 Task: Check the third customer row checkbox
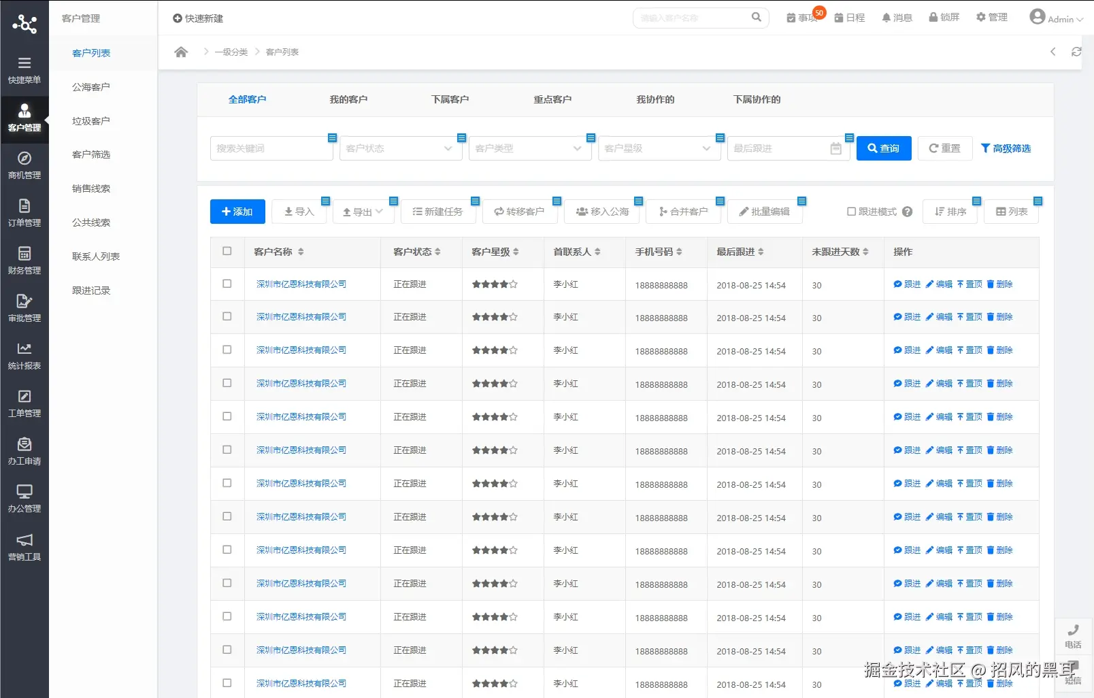click(227, 350)
